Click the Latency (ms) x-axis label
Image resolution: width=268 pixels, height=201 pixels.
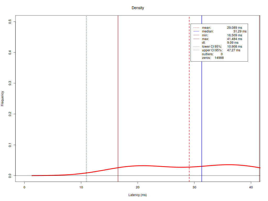tap(138, 195)
